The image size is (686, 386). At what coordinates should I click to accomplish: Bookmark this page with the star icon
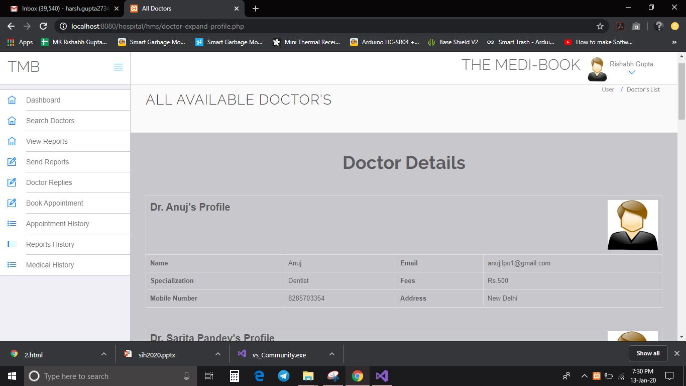click(x=600, y=26)
